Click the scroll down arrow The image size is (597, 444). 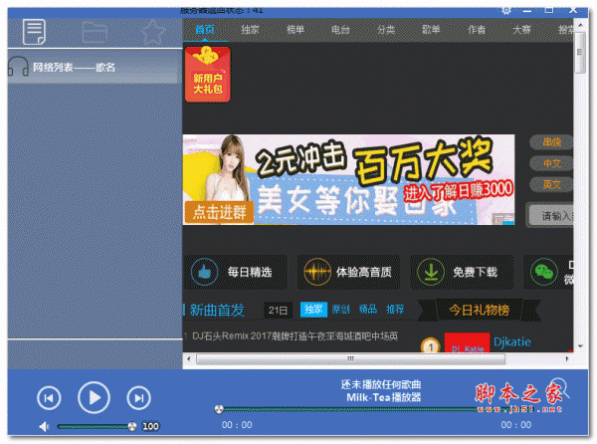click(x=580, y=346)
